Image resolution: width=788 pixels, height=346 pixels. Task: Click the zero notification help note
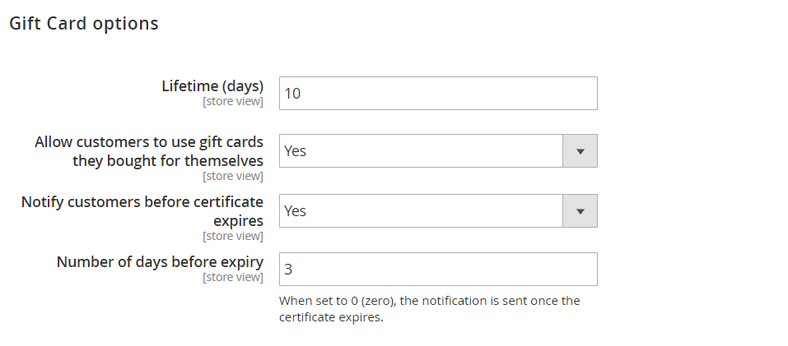pos(429,309)
